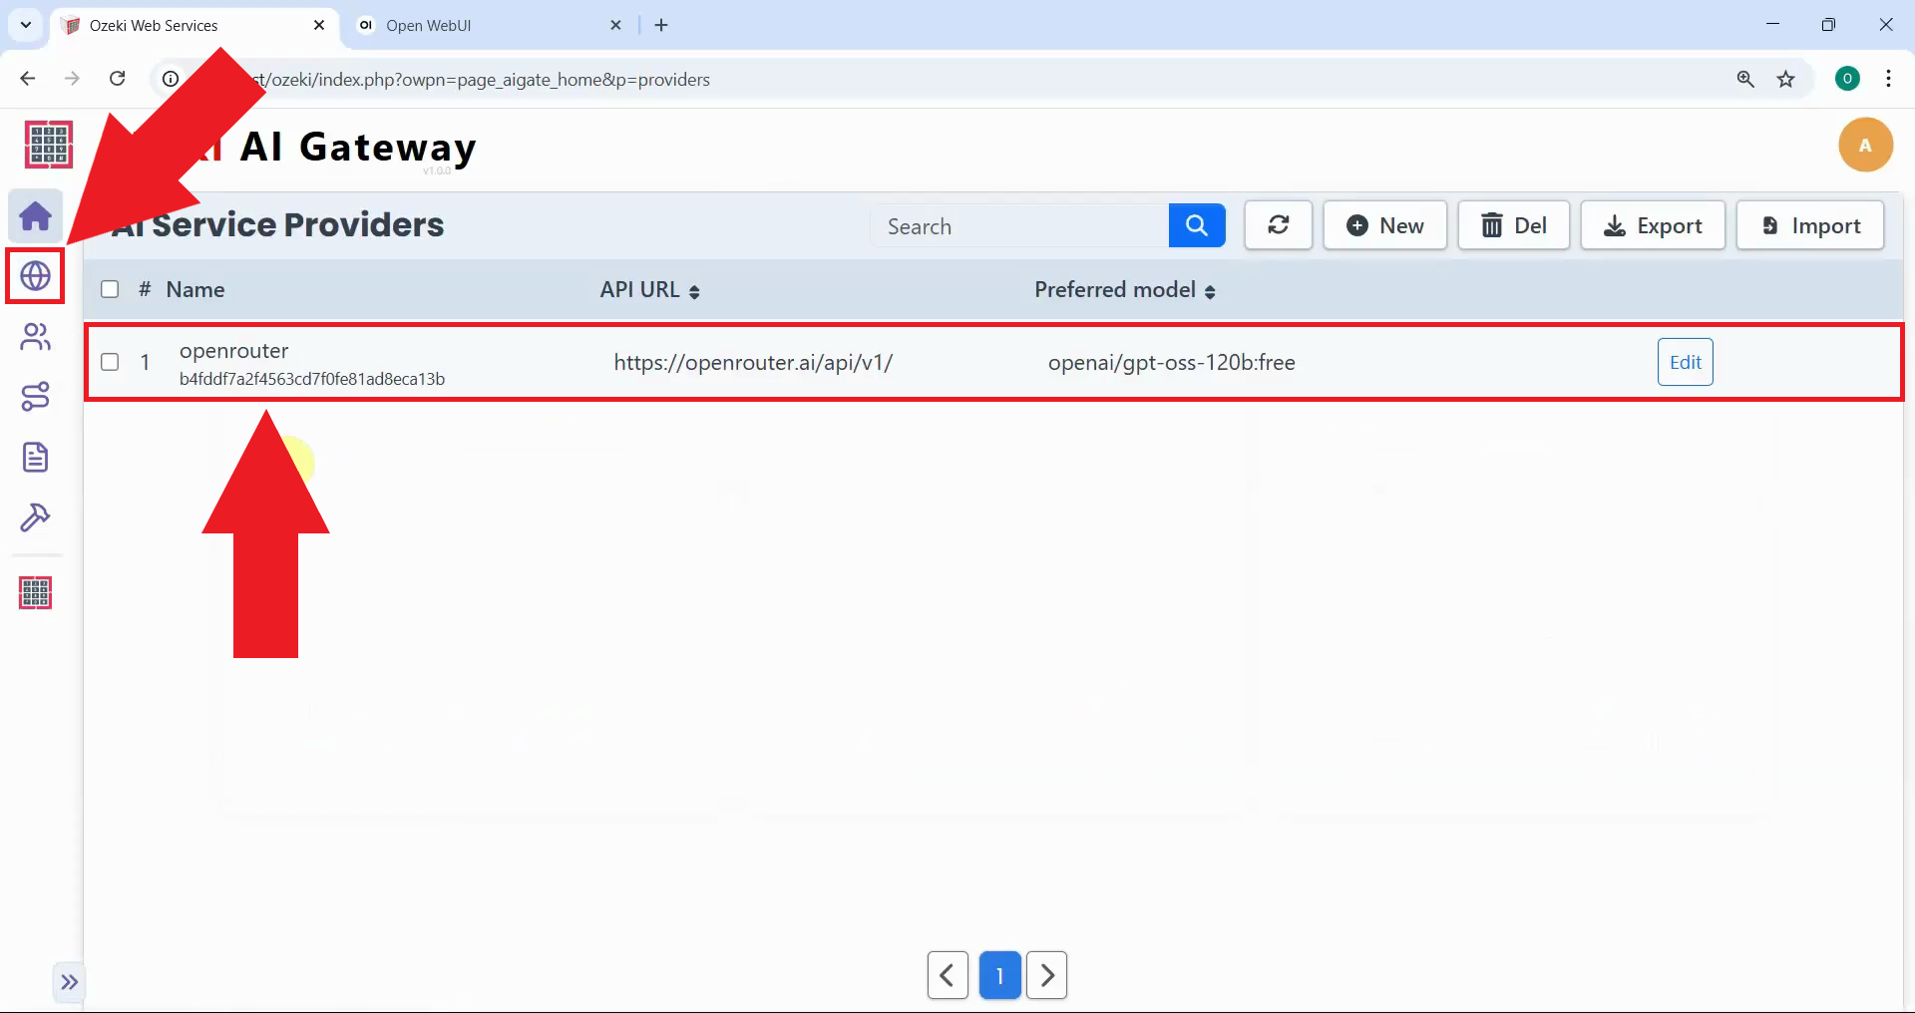Go to next page in pagination
1915x1013 pixels.
(1046, 975)
